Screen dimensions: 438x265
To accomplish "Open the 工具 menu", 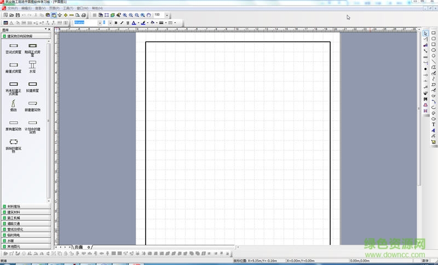I will 68,9.
